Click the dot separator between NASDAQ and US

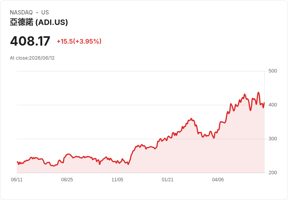coord(37,12)
